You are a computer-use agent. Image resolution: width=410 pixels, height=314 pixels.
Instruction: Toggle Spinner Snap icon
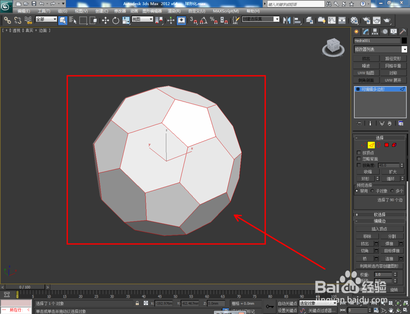click(x=224, y=20)
